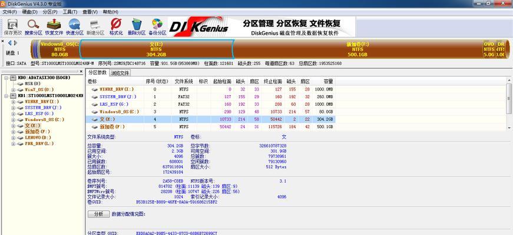
Task: Click the scroll down arrow of partition table
Action: tap(509, 127)
